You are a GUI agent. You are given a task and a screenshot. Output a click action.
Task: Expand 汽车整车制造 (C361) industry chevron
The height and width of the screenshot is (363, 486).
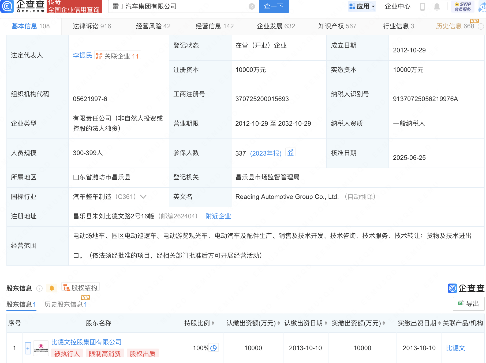click(x=144, y=196)
